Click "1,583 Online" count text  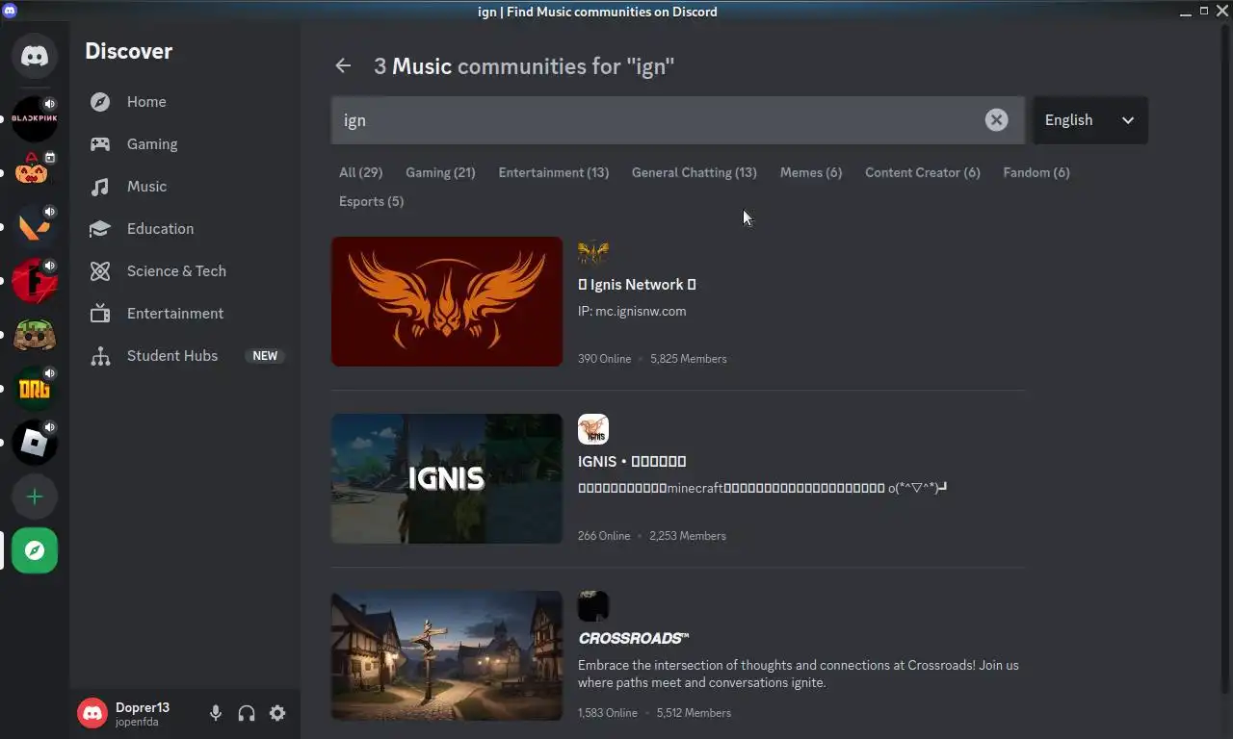point(608,712)
